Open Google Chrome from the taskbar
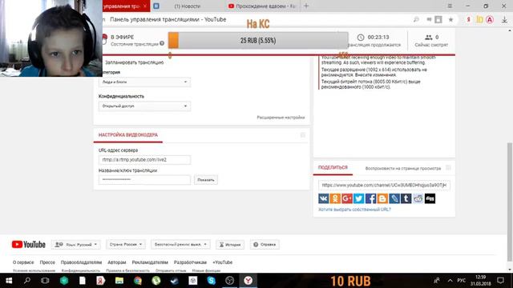Screen dimensions: 513x288 coord(138,281)
